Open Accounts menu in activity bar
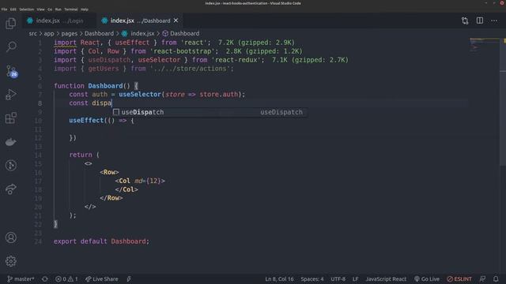This screenshot has width=506, height=284. tap(10, 237)
